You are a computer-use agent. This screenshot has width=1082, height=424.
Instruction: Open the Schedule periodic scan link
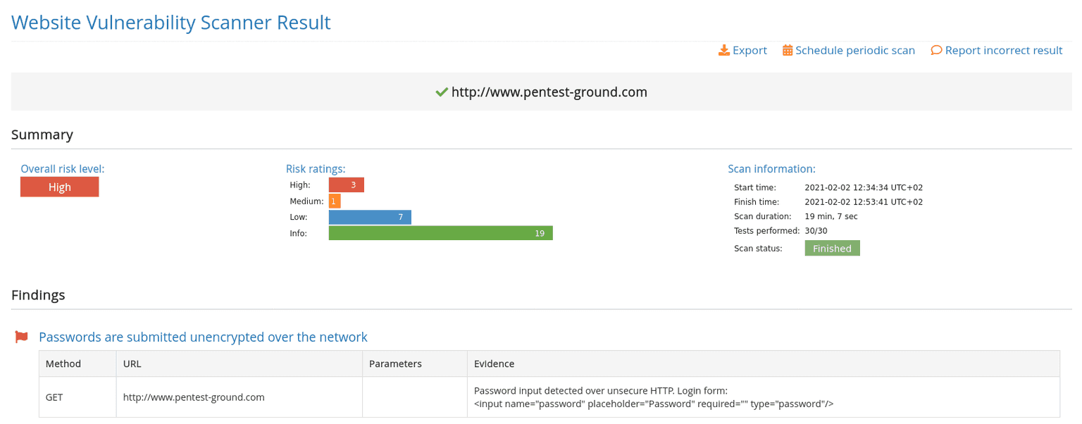855,50
